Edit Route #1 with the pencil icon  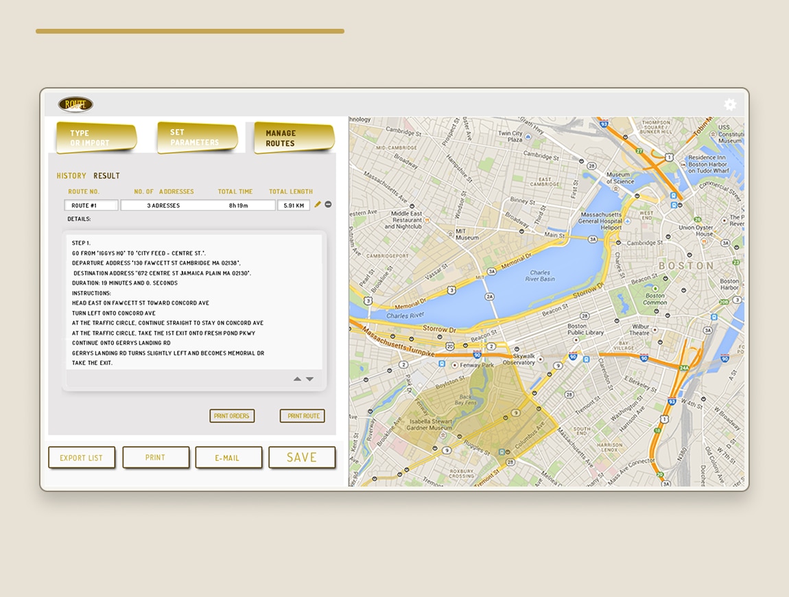click(318, 204)
